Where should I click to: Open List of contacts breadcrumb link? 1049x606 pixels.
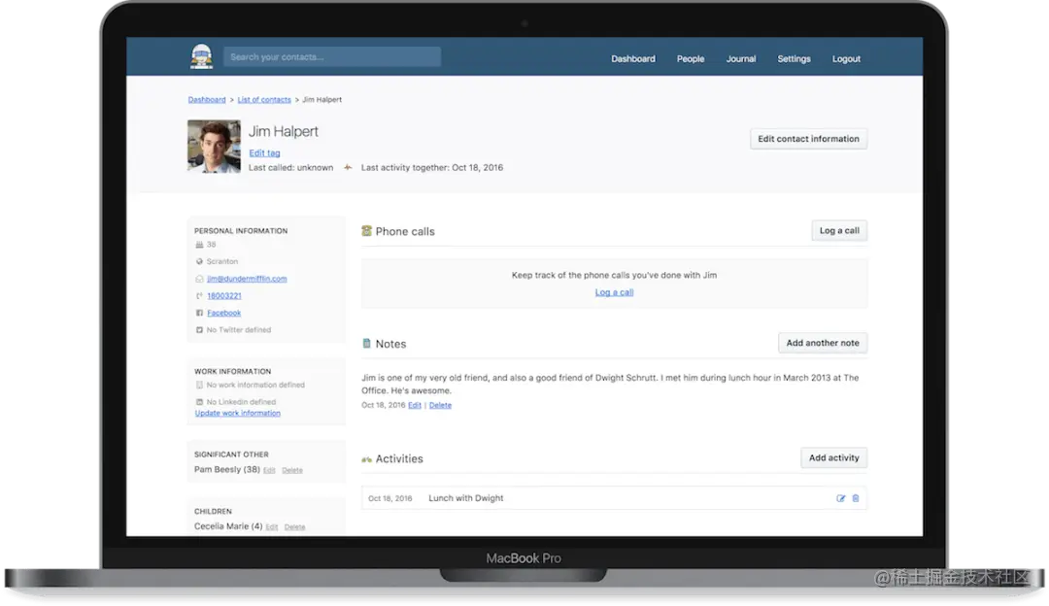click(264, 100)
